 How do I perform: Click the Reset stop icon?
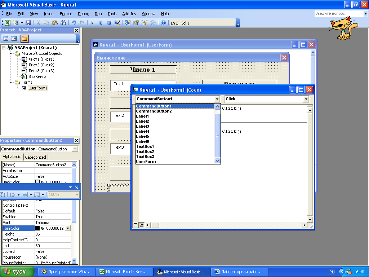109,23
